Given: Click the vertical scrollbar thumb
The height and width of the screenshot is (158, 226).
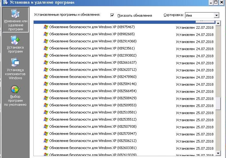Looking at the screenshot, I should (x=218, y=103).
